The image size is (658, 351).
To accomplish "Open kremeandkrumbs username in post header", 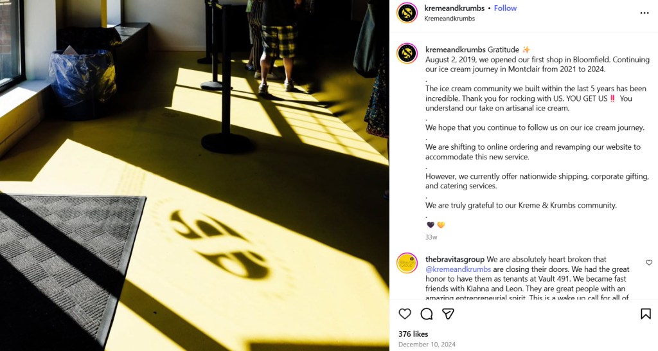I will [454, 8].
